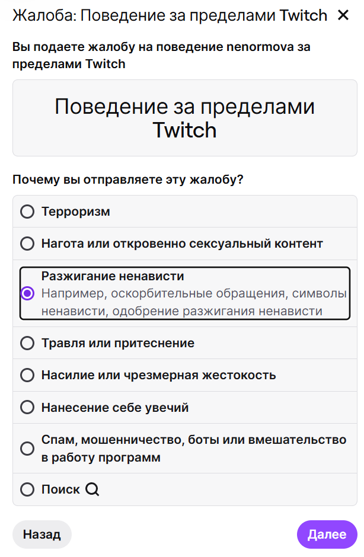Go back with the Назад button

42,534
